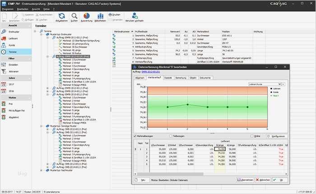The image size is (316, 194).
Task: Switch to the Statistik tab
Action: tap(168, 78)
